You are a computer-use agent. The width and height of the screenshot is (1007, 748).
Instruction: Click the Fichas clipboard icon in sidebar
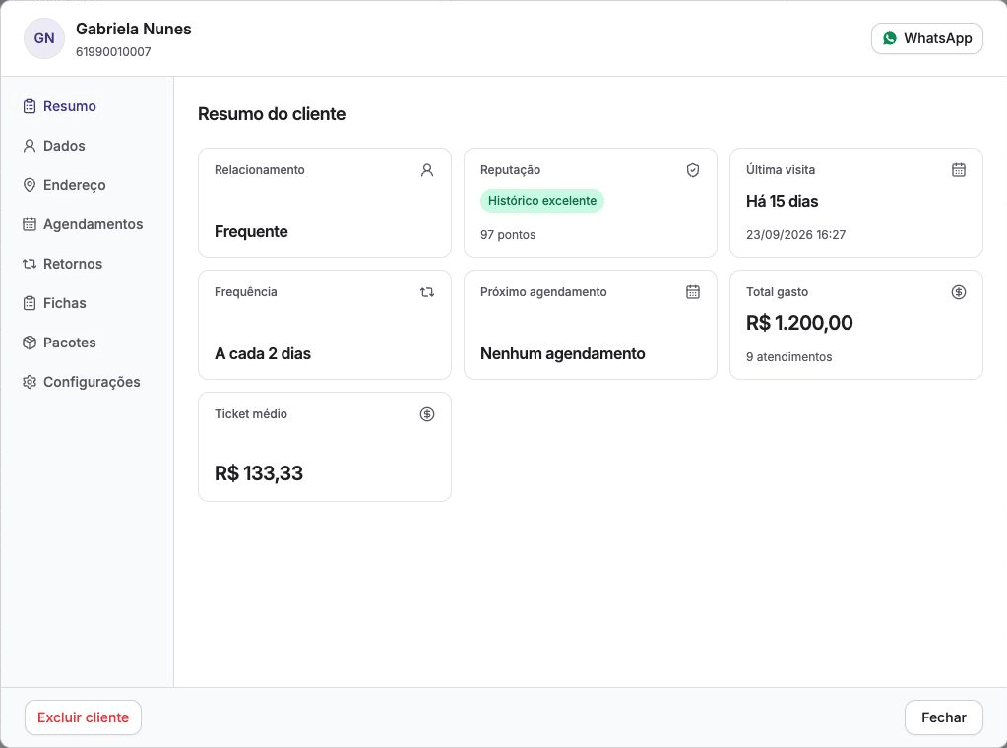(30, 303)
